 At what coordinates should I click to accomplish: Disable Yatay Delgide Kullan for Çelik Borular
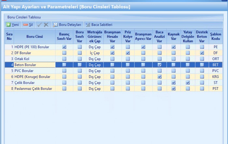[x=188, y=83]
